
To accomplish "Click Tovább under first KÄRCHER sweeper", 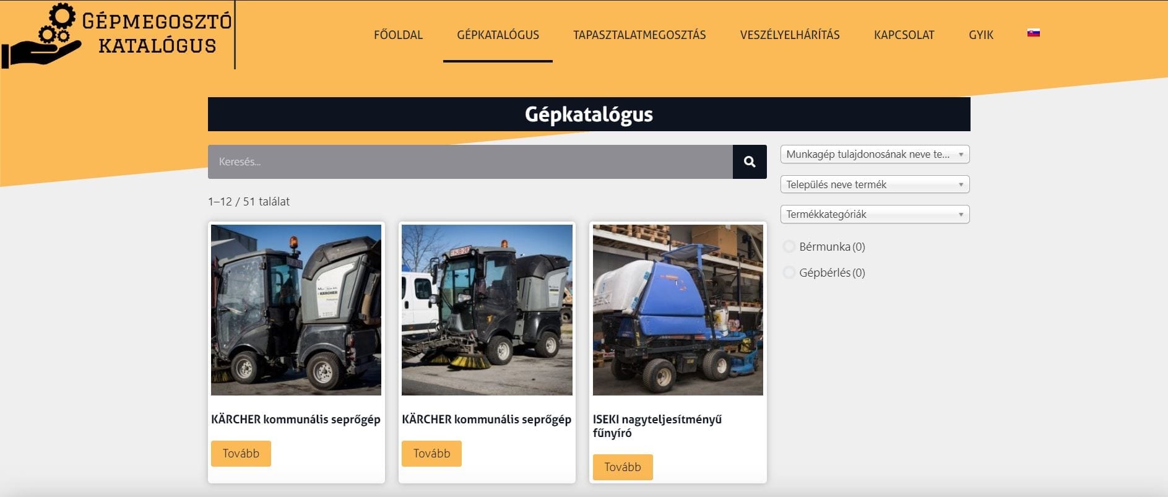I will [241, 454].
